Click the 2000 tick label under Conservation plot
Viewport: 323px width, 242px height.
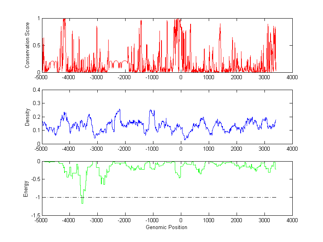point(236,77)
